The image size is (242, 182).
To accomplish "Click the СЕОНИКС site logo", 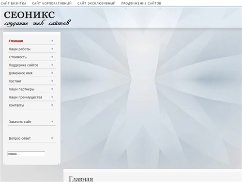I will tap(29, 15).
